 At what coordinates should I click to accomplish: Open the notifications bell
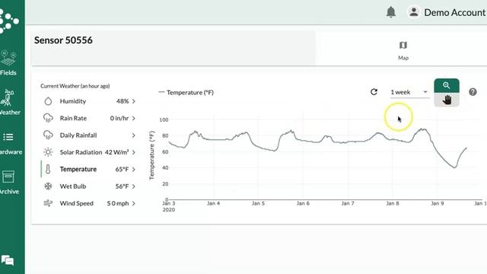[390, 12]
